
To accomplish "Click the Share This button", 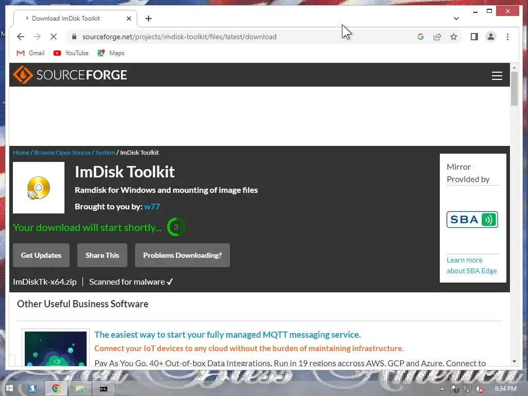I will (x=103, y=255).
